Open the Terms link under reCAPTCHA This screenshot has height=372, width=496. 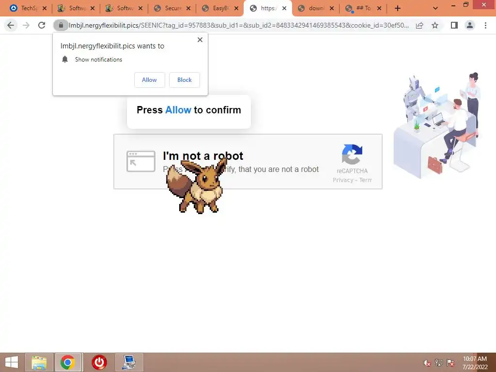[x=365, y=180]
